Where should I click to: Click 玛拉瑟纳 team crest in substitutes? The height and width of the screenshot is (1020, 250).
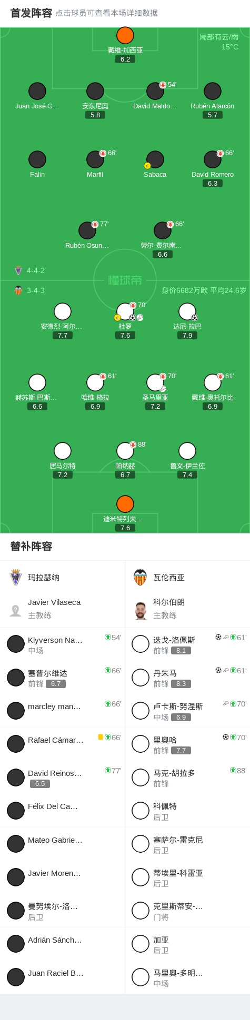[x=16, y=577]
